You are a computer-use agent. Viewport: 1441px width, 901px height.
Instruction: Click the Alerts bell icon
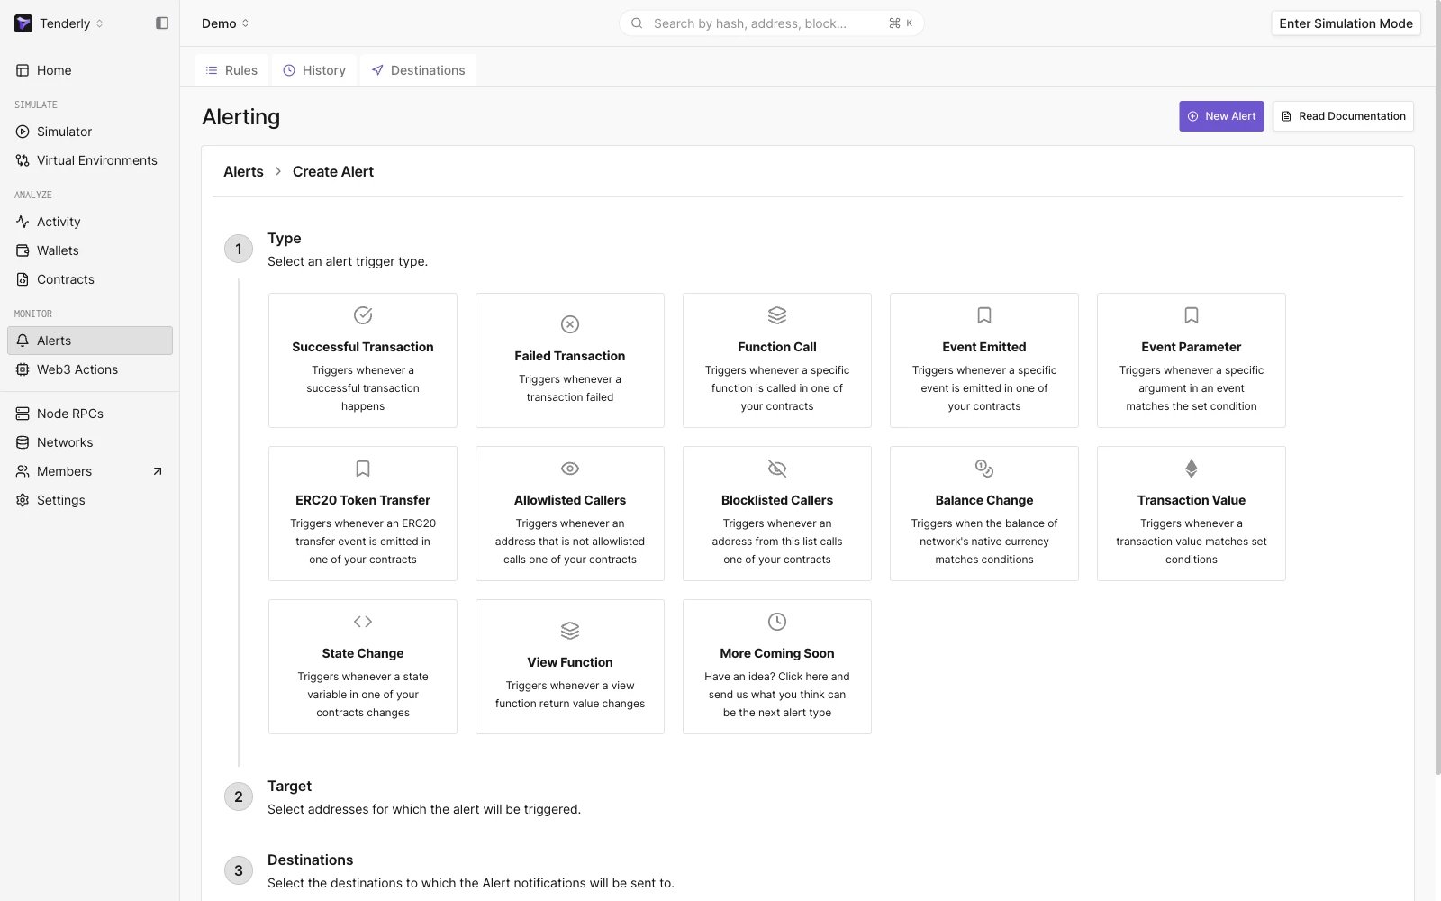click(23, 341)
